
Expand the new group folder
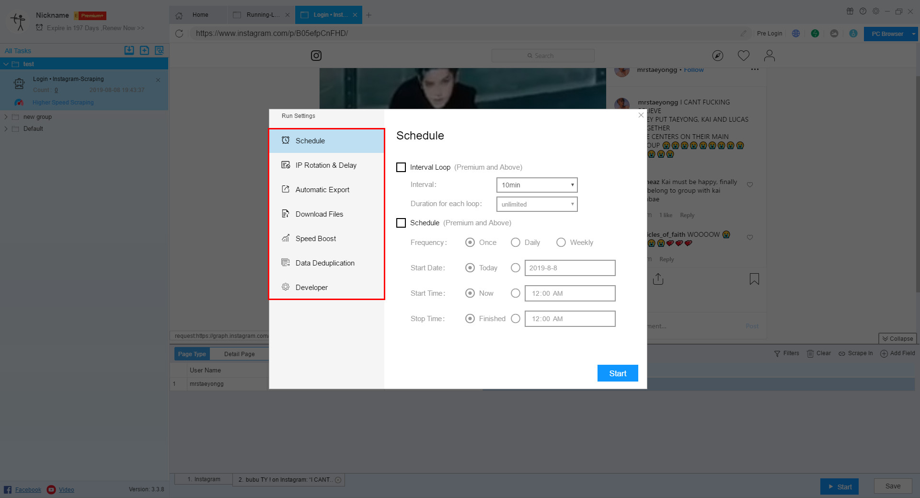6,117
